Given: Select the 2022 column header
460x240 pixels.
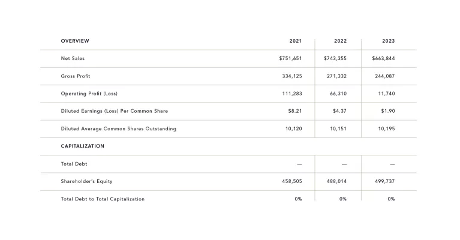Looking at the screenshot, I should [x=340, y=41].
